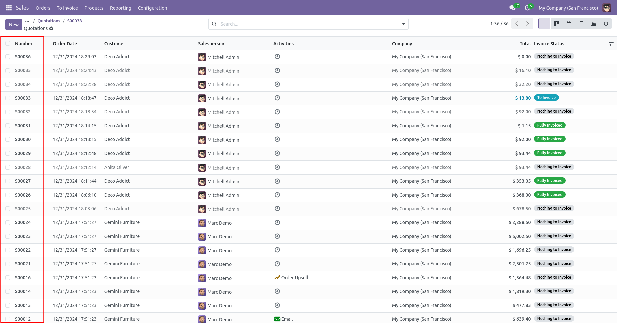Switch to graph view

594,24
